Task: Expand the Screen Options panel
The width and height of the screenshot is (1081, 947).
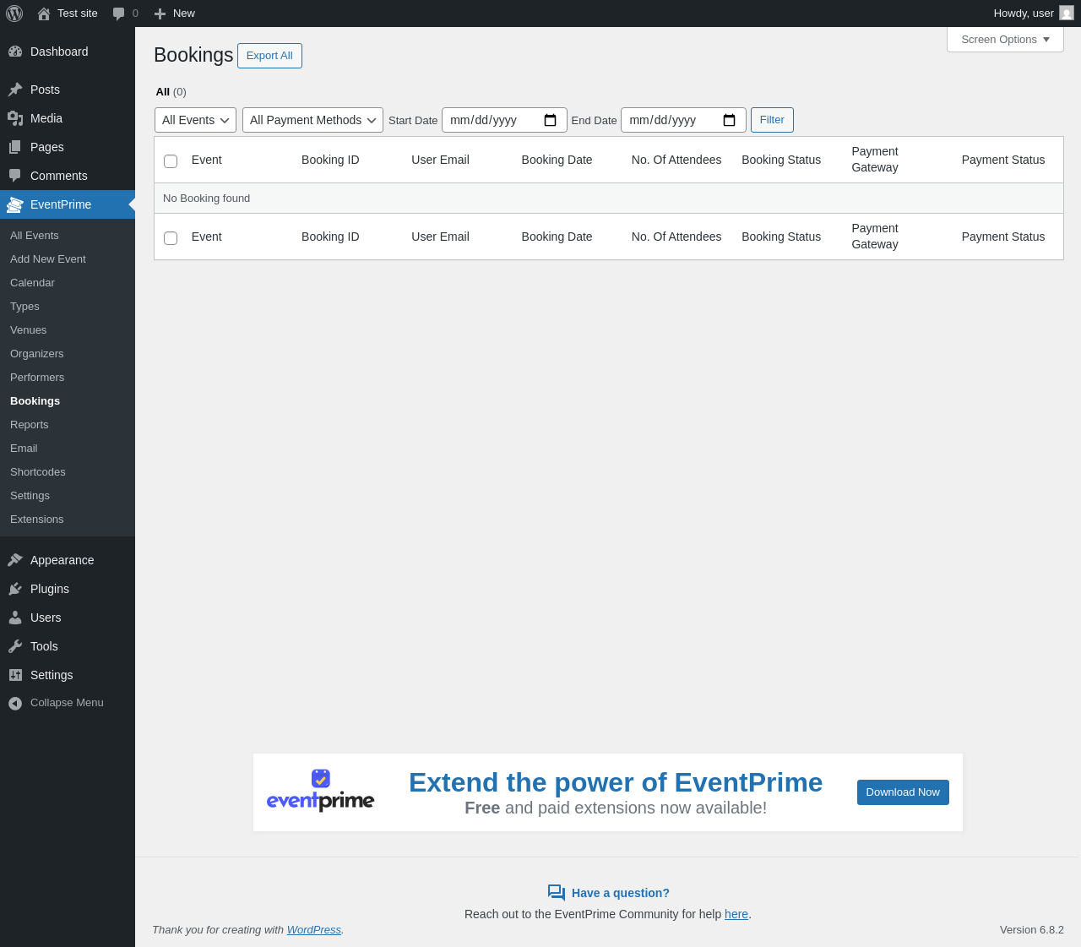Action: pos(1004,40)
